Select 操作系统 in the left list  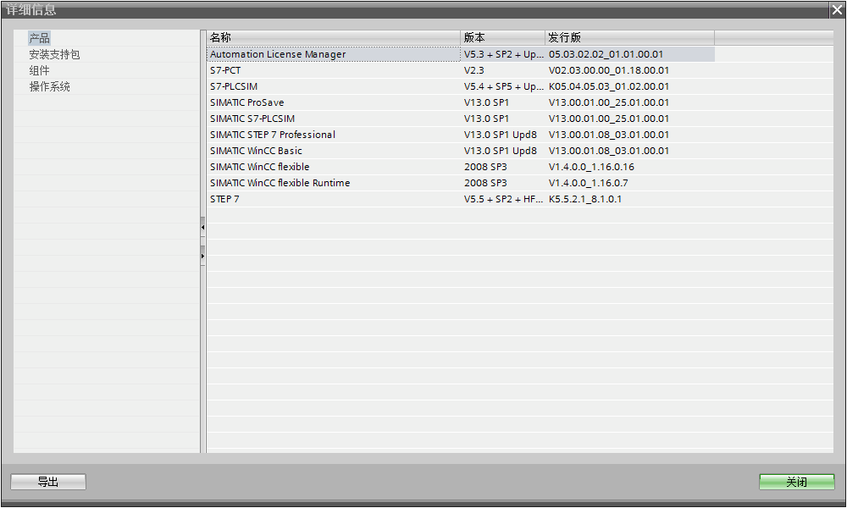tap(50, 86)
